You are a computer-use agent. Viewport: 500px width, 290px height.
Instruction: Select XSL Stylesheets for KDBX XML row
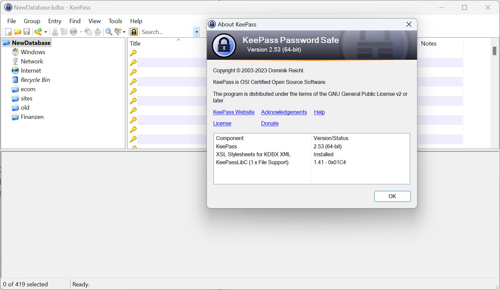312,154
